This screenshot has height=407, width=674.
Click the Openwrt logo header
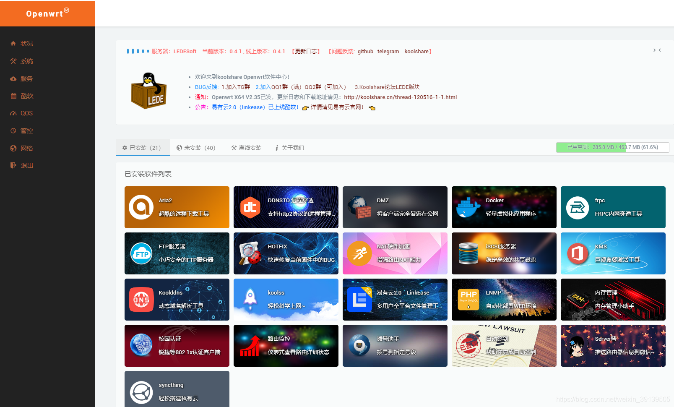(47, 13)
